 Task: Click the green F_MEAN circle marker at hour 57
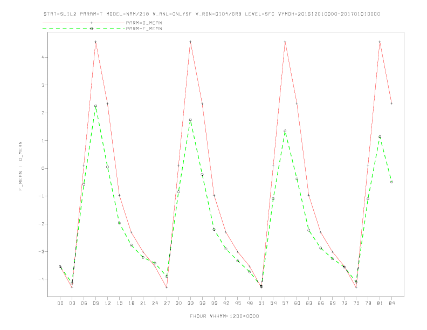coord(285,131)
